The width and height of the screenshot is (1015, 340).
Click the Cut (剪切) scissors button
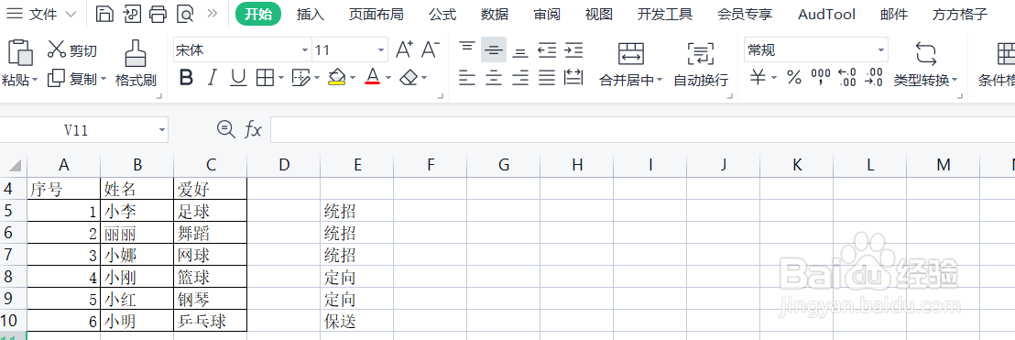tap(72, 49)
